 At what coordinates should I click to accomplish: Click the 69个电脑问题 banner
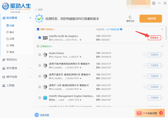[x=149, y=113]
